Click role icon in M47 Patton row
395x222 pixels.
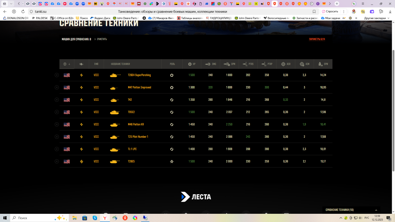[171, 87]
